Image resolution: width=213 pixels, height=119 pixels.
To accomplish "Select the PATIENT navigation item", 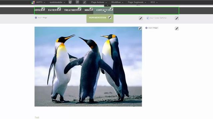I will [x=53, y=10].
